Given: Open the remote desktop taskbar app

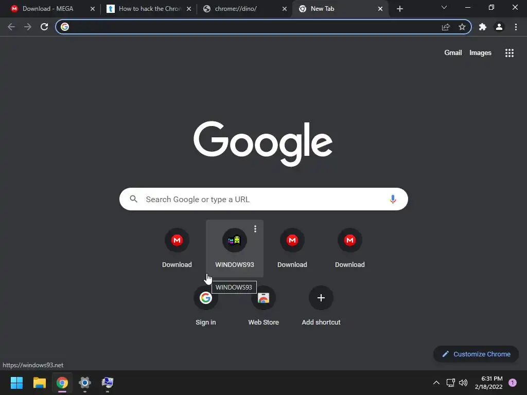Looking at the screenshot, I should pyautogui.click(x=108, y=383).
